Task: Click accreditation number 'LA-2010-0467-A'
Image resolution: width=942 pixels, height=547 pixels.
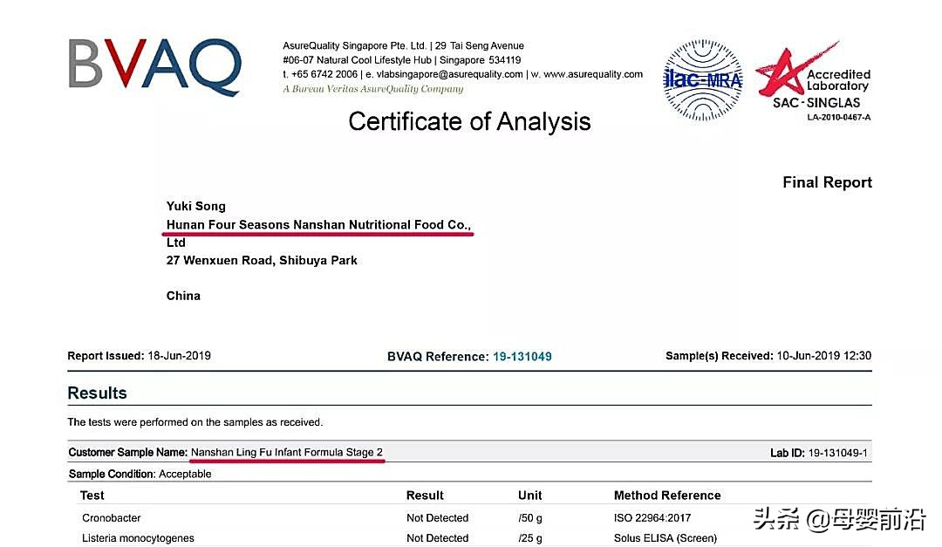Action: click(839, 117)
